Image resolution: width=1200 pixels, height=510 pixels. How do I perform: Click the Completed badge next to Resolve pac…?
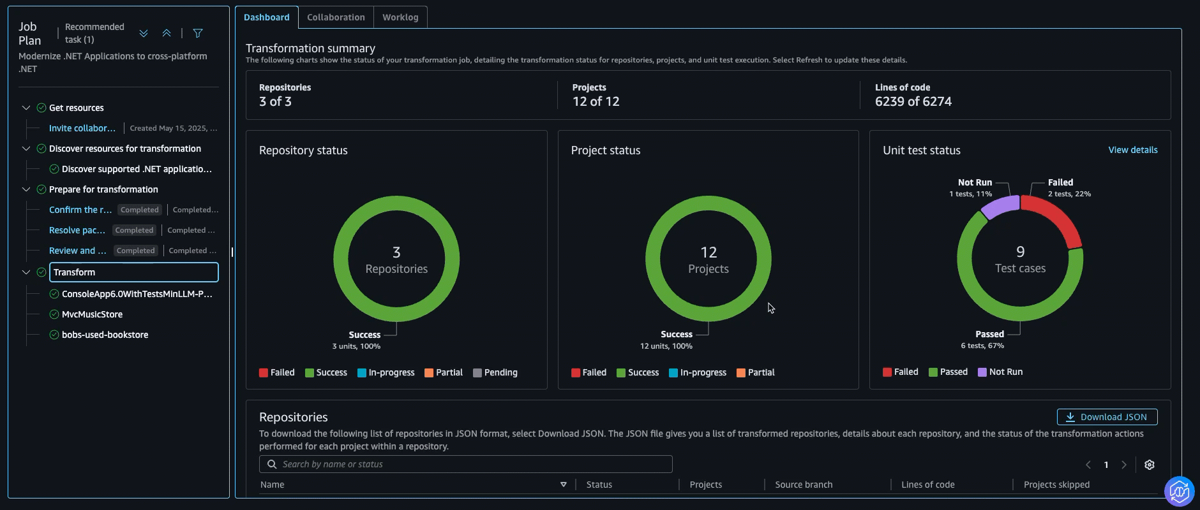click(135, 230)
